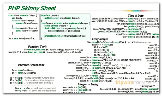Click the 'Array Simple' heading
162x96 pixels.
click(100, 39)
